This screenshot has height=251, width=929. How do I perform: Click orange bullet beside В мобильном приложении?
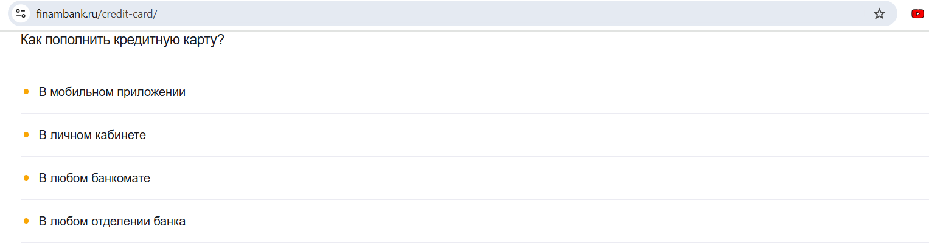tap(26, 92)
